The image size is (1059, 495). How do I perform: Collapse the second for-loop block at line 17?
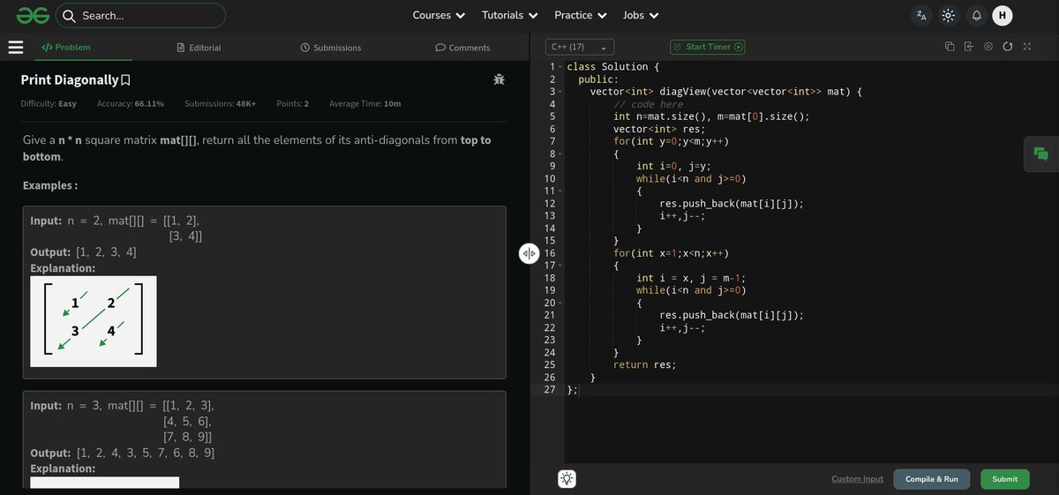[x=560, y=265]
